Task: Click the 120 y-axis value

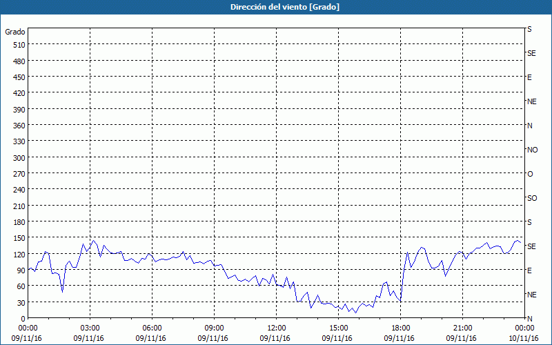Action: tap(19, 255)
